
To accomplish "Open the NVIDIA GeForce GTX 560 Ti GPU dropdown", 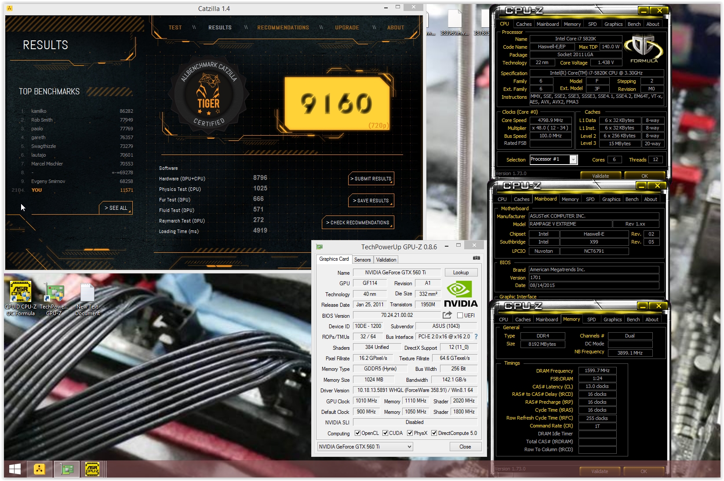I will (365, 446).
